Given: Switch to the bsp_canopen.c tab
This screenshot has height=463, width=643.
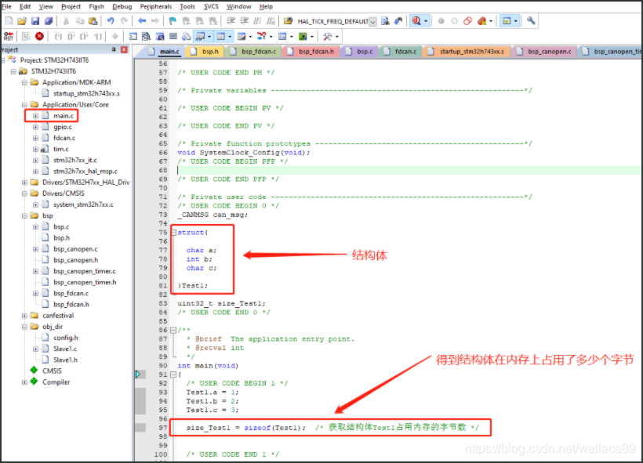Looking at the screenshot, I should (544, 52).
